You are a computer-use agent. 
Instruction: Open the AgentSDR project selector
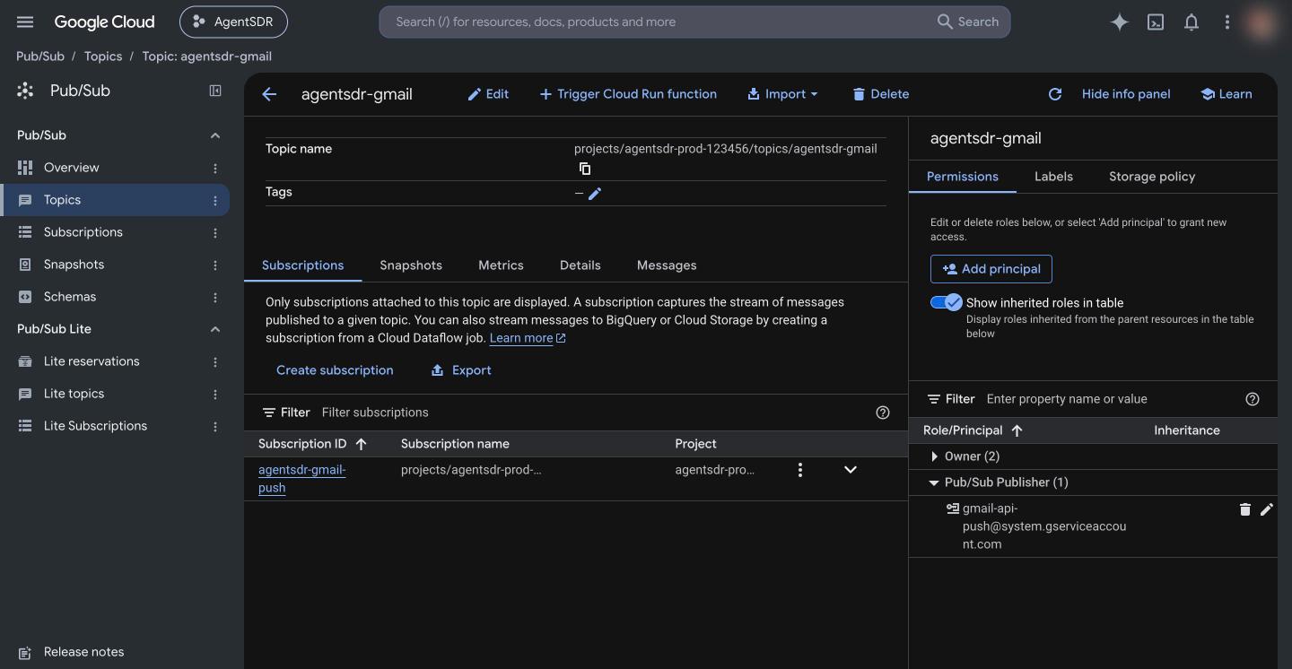(233, 22)
